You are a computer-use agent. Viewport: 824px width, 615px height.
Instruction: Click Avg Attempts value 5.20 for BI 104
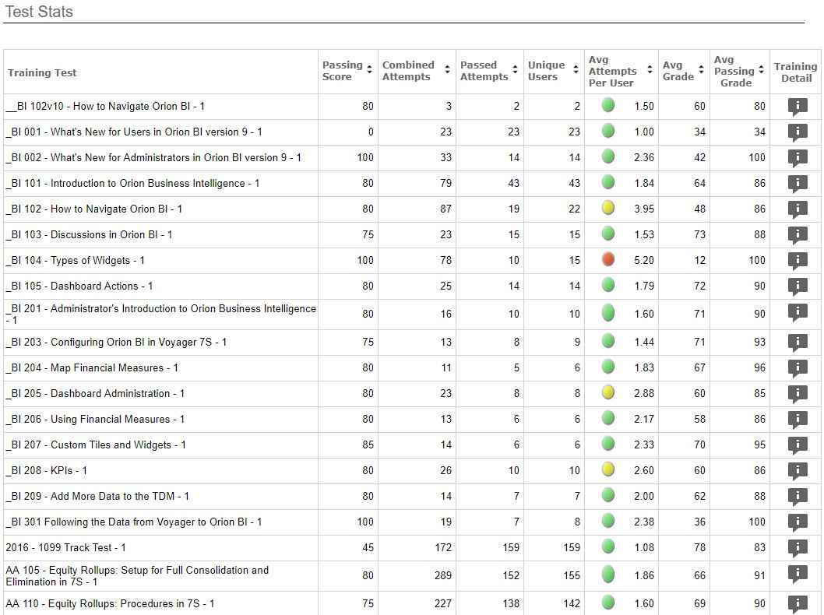[644, 261]
